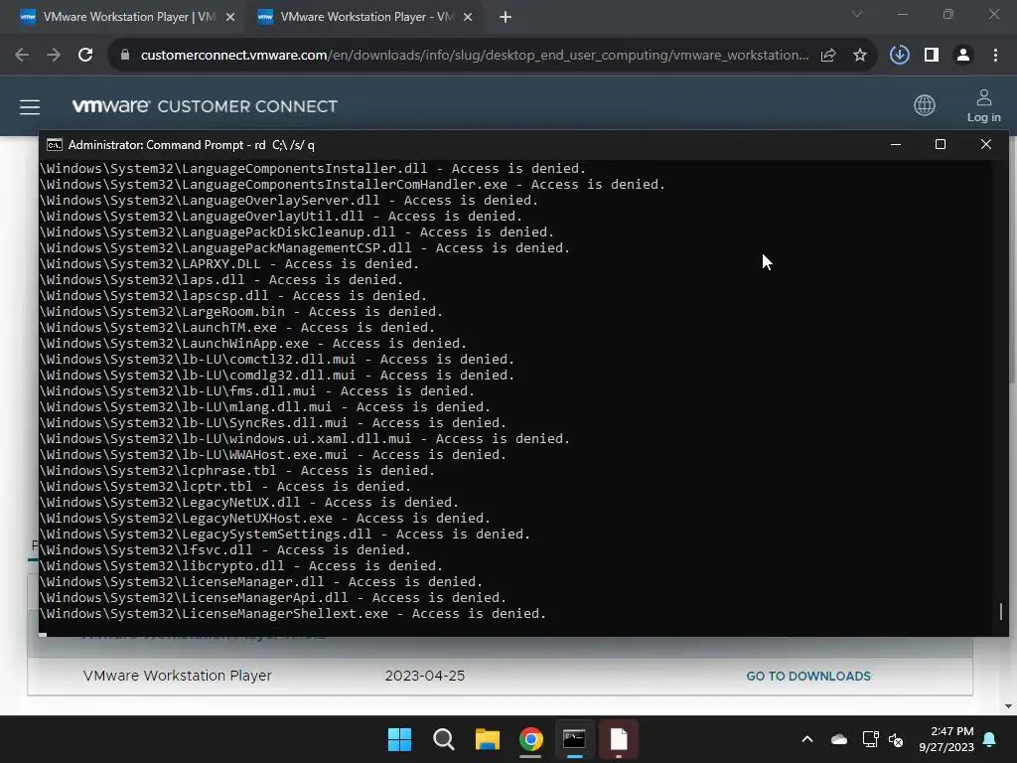Click the lb-LU\WWAHost.exe.mui output line
Screen dimensions: 1017x763
[x=273, y=455]
